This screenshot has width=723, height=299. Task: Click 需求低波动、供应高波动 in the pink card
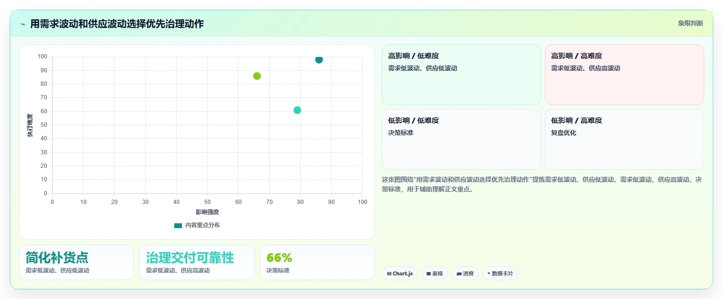(x=585, y=68)
